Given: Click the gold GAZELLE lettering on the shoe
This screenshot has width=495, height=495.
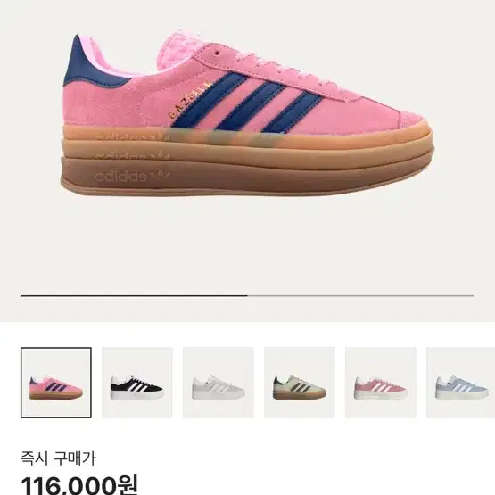Looking at the screenshot, I should (x=189, y=100).
